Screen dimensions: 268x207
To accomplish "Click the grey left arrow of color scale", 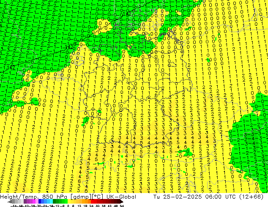I will pyautogui.click(x=10, y=202).
